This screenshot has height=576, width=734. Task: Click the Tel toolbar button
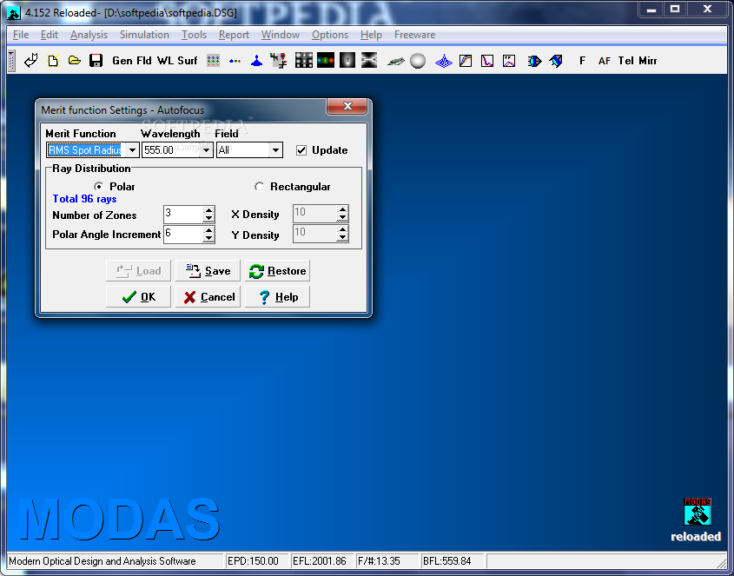626,61
